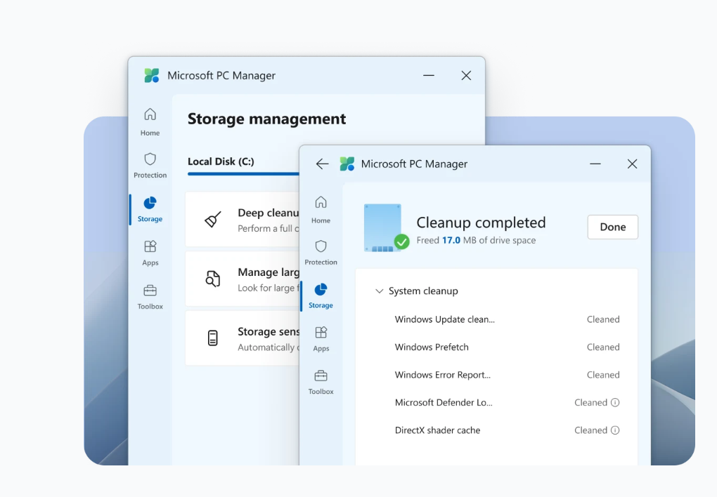717x497 pixels.
Task: Click the PC Manager logo in the front window
Action: (x=347, y=164)
